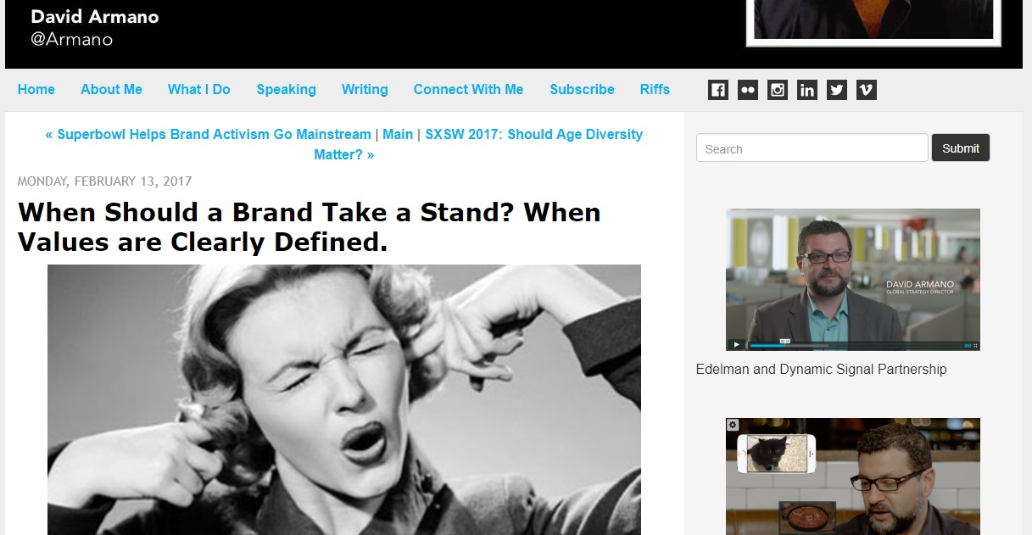Enter fullscreen on the David Armano video
The image size is (1032, 535).
point(975,345)
